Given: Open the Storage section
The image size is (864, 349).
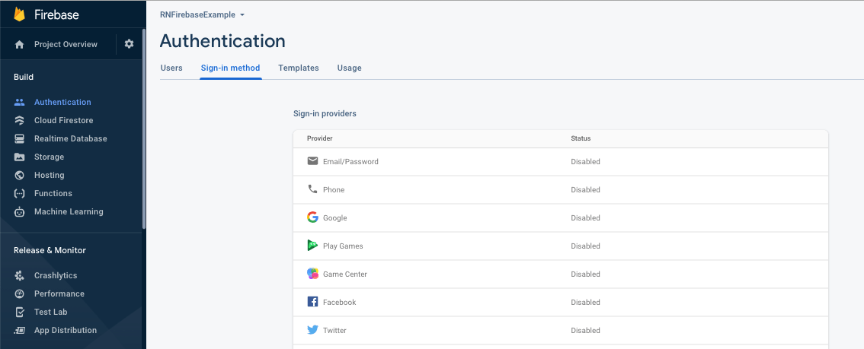Looking at the screenshot, I should click(49, 157).
